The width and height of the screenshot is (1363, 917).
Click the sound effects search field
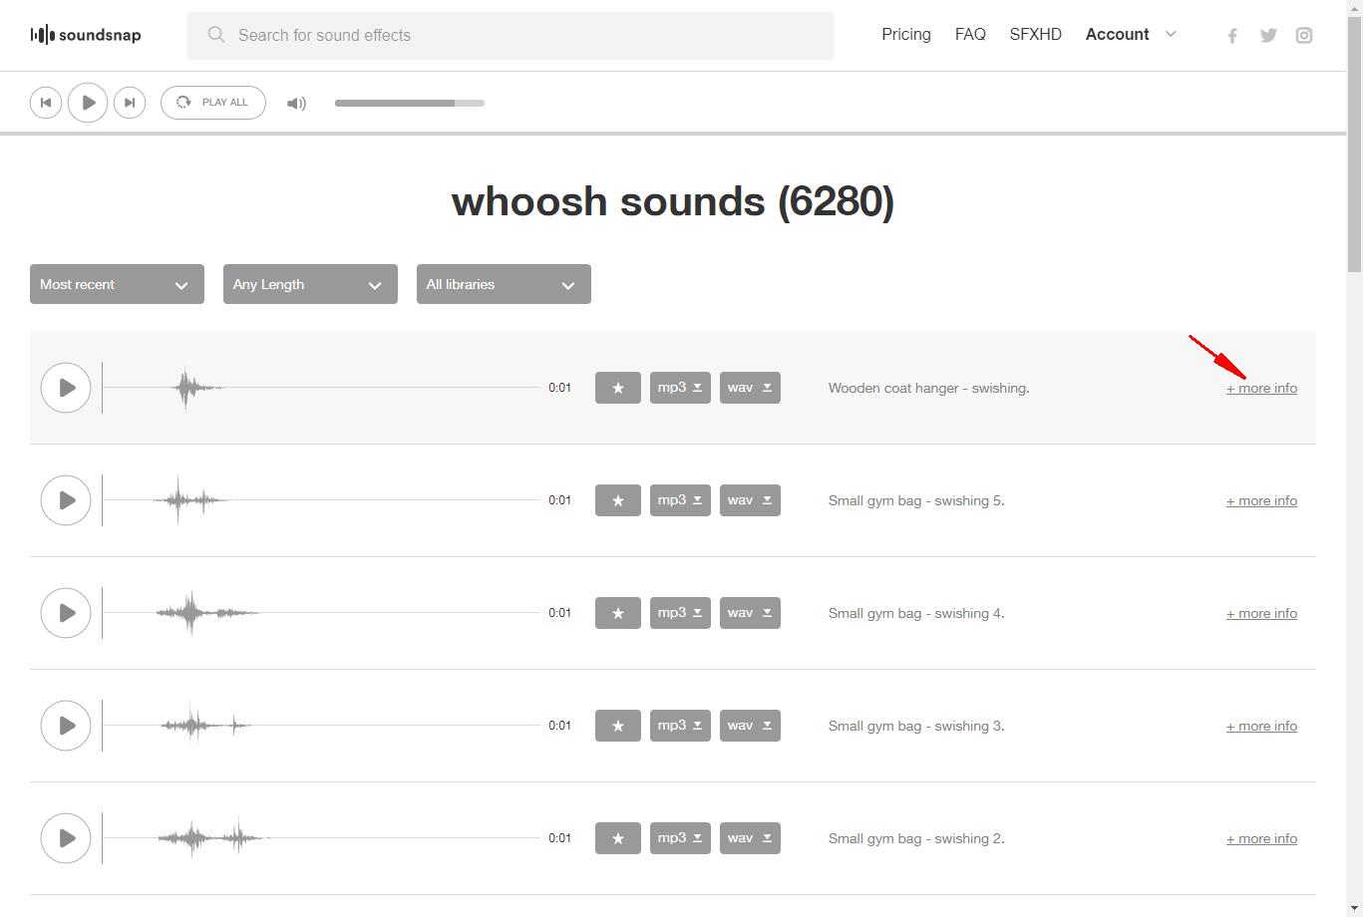point(511,36)
